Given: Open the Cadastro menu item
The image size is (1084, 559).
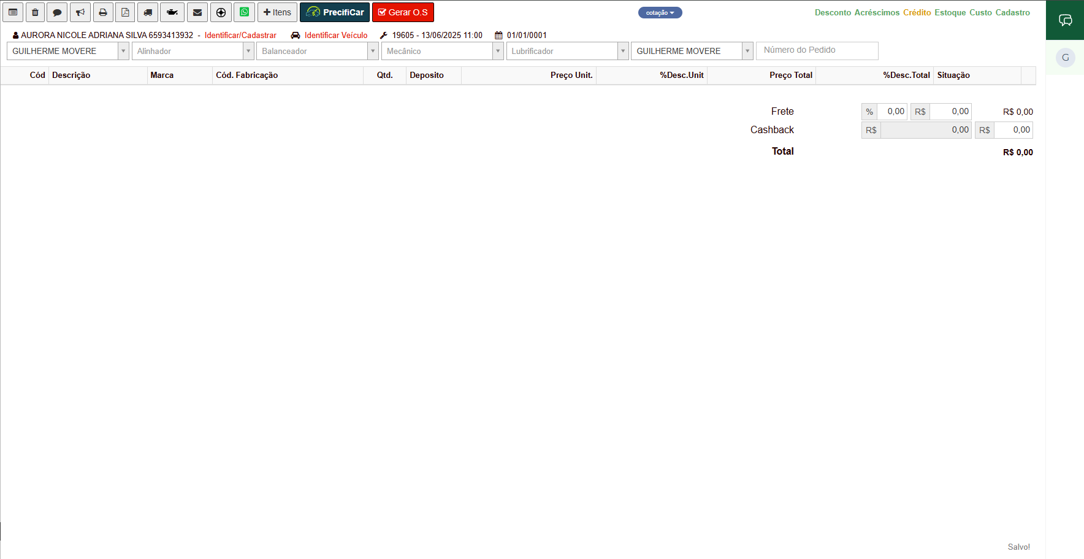Looking at the screenshot, I should coord(1012,12).
